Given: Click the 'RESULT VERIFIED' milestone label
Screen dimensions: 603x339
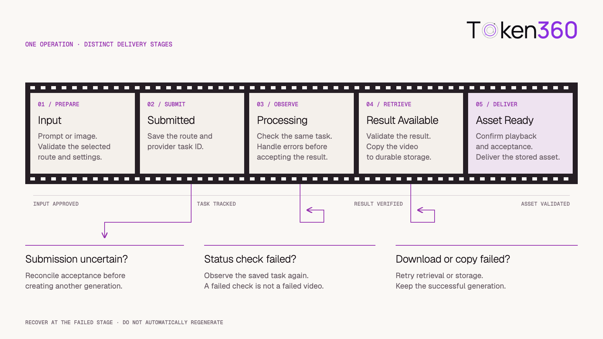Looking at the screenshot, I should coord(378,204).
